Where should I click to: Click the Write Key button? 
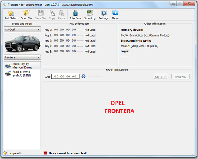(x=180, y=77)
